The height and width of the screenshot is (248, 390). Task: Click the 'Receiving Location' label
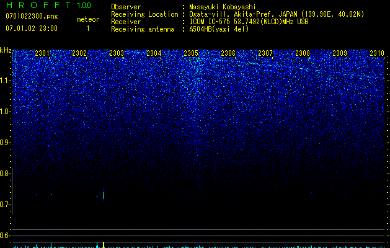pyautogui.click(x=144, y=14)
